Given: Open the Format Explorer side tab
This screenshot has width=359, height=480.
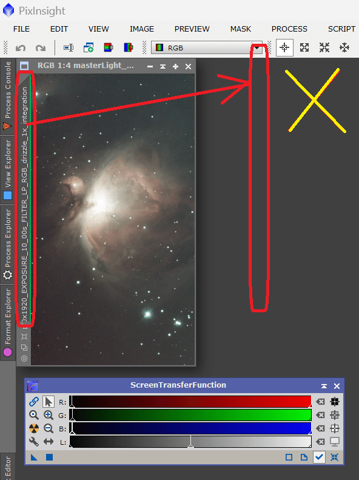Looking at the screenshot, I should pos(8,323).
